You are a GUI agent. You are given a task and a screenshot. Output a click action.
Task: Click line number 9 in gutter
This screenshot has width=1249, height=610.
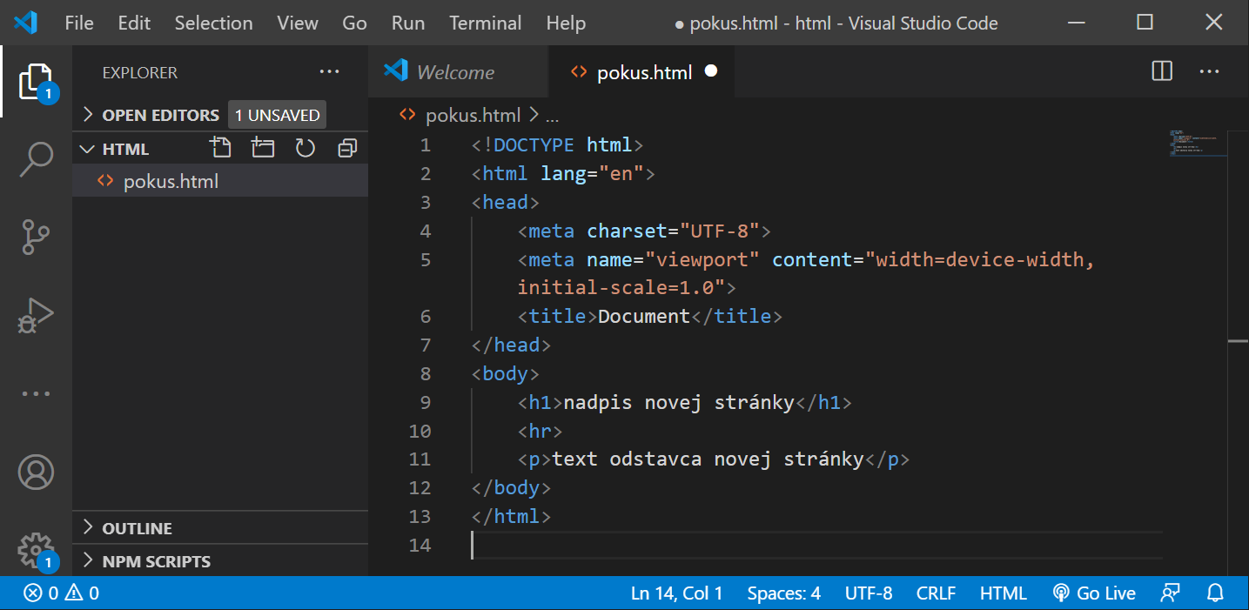[x=425, y=402]
